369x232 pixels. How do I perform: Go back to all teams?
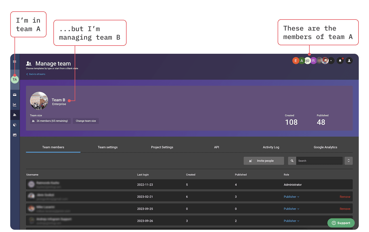point(36,74)
